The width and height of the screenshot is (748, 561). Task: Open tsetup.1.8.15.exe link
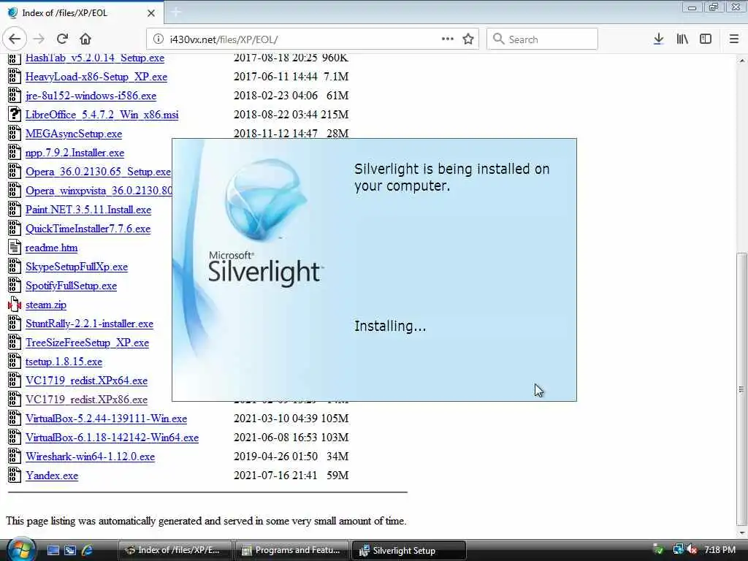click(64, 362)
